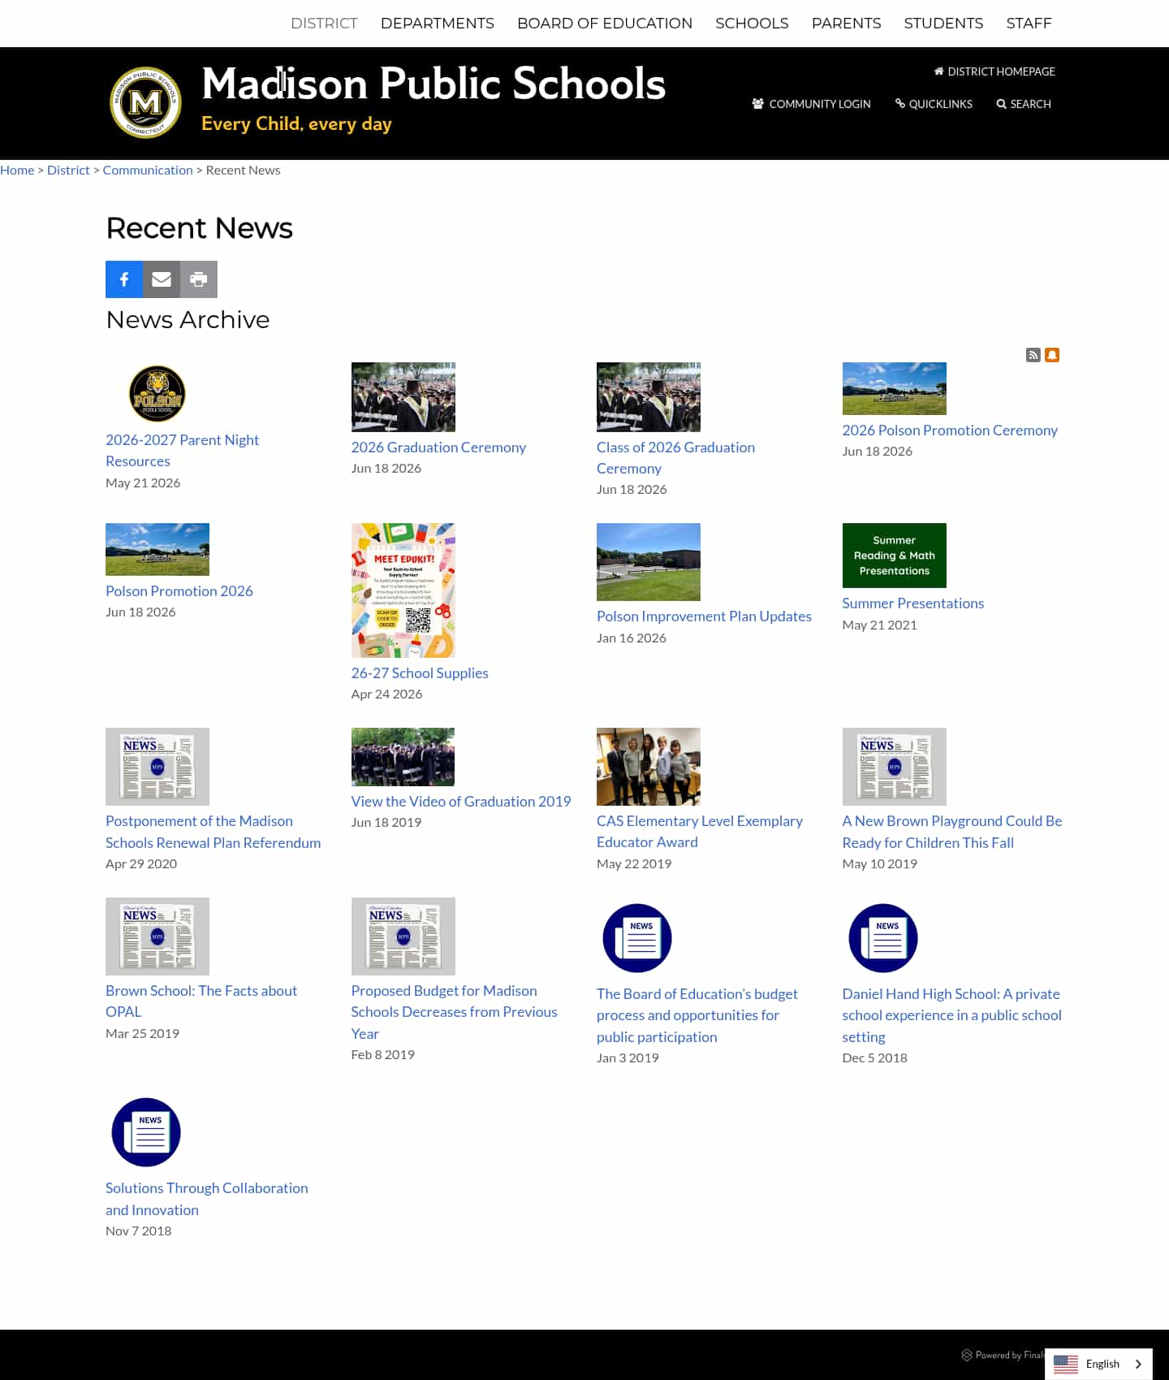Go to Home breadcrumb
Viewport: 1169px width, 1380px height.
(17, 170)
